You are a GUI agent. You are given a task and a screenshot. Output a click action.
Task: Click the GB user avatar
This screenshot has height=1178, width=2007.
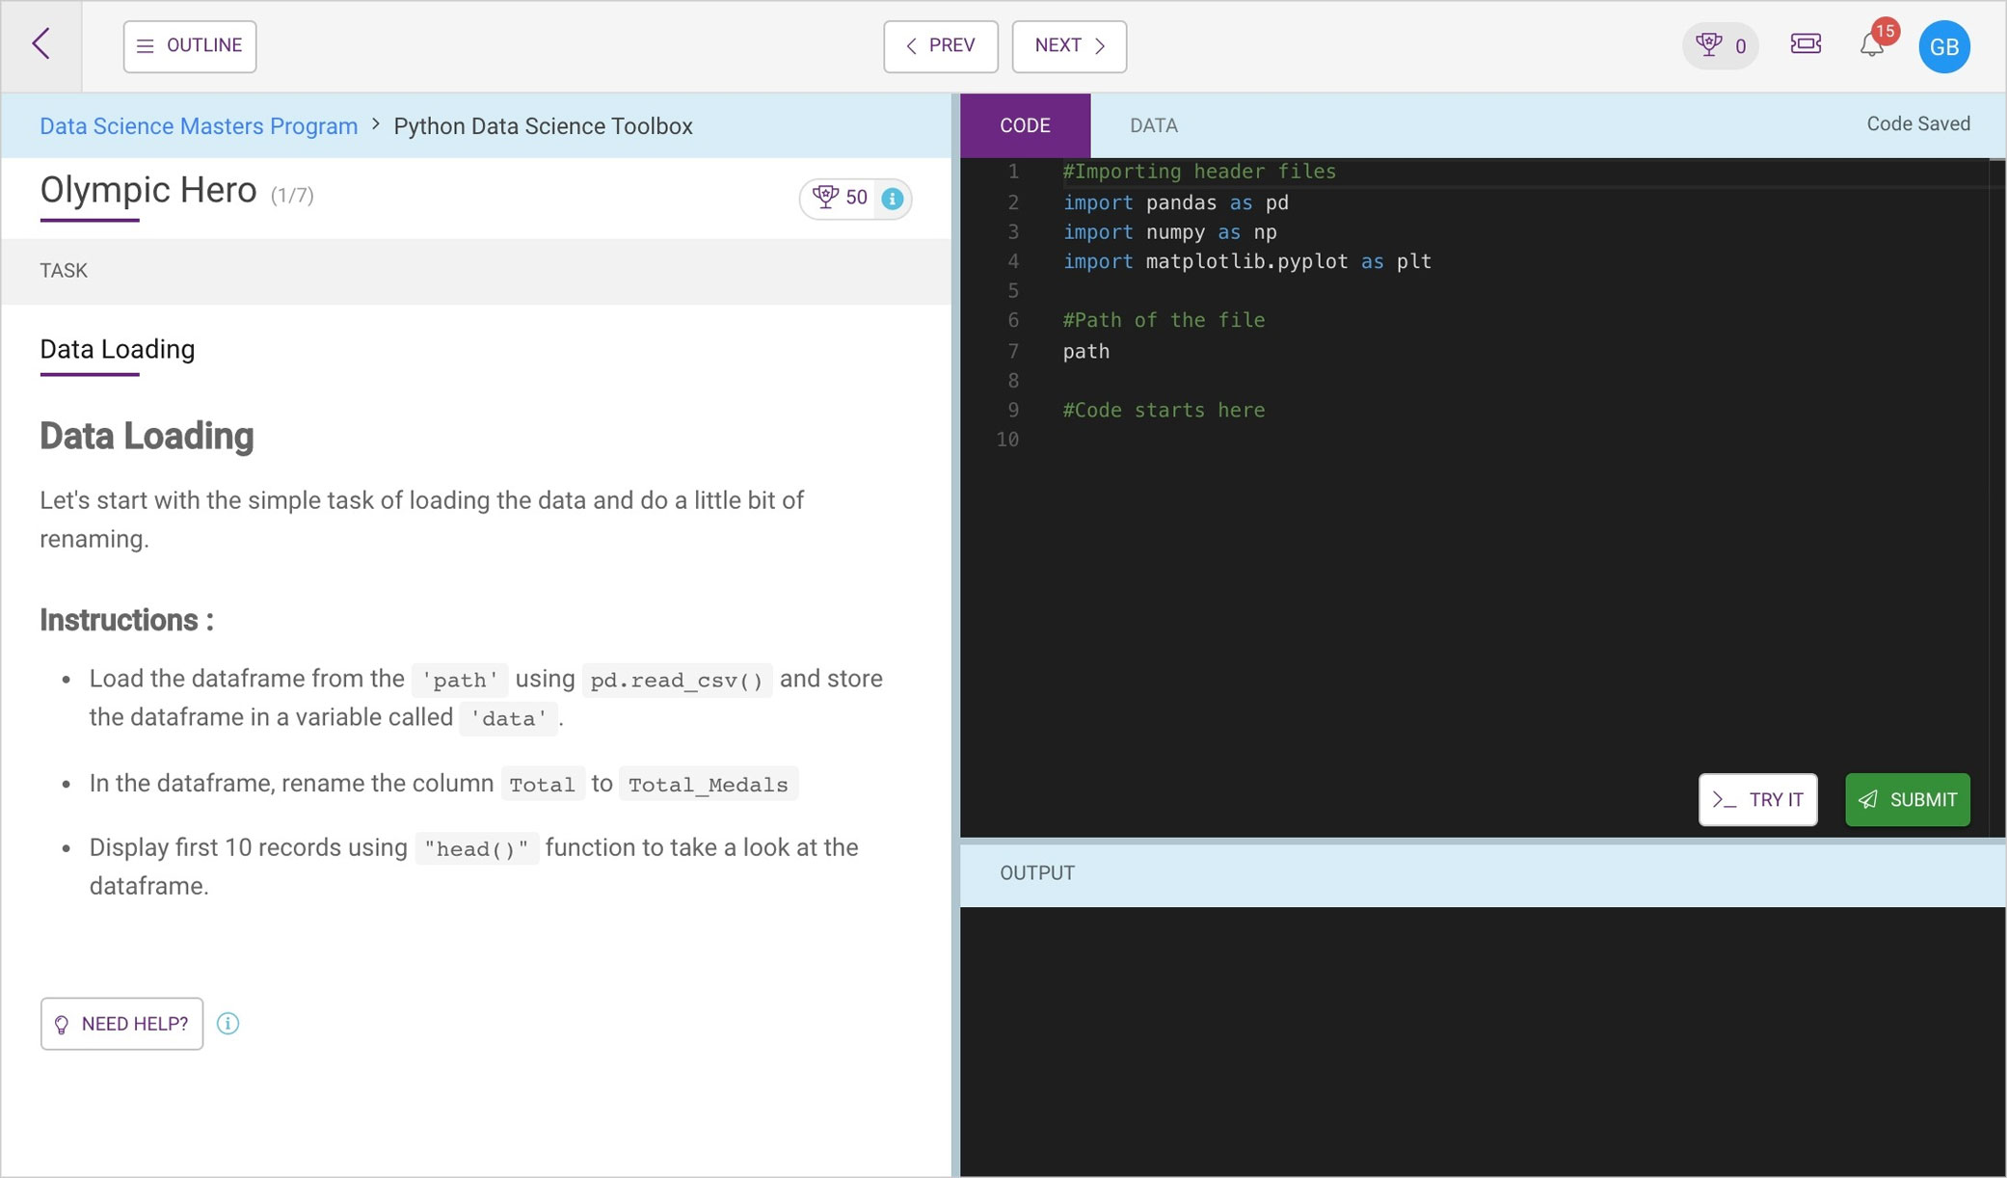1943,46
